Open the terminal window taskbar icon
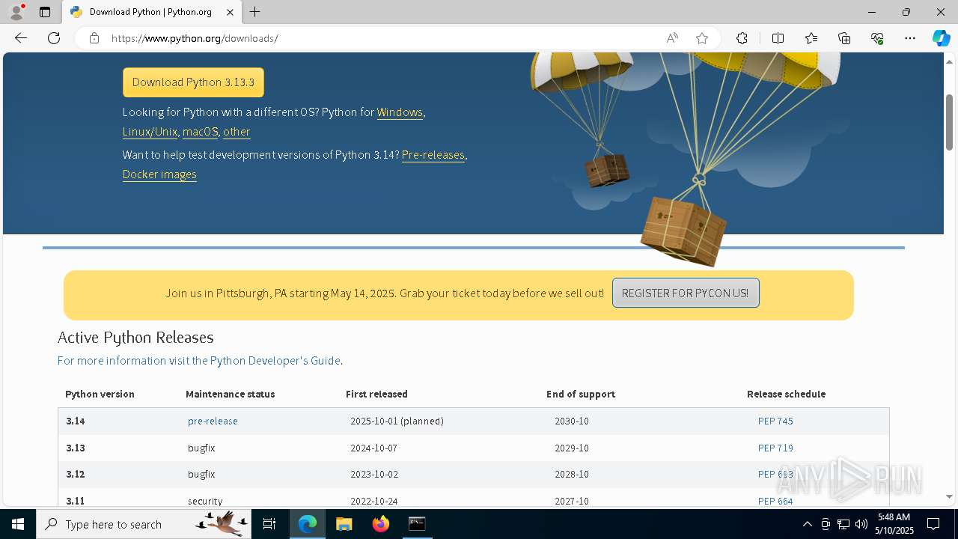Image resolution: width=958 pixels, height=539 pixels. click(x=417, y=524)
